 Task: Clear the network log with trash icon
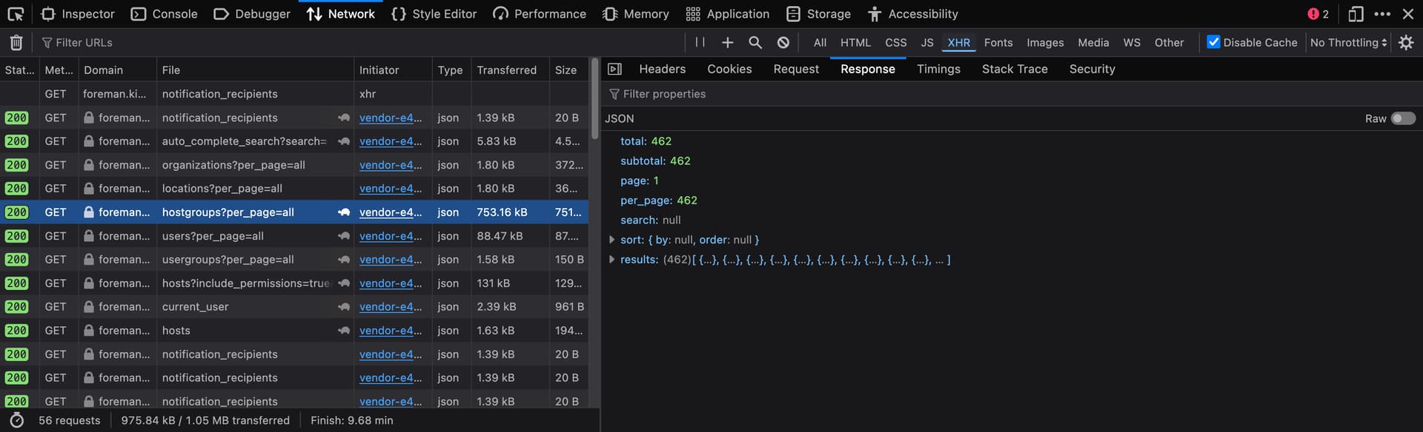coord(16,43)
